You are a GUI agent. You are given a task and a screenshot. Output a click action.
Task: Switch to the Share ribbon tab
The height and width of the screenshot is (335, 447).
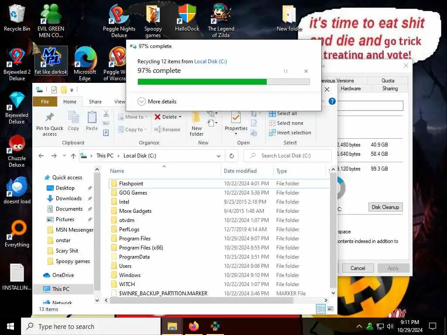(x=95, y=102)
